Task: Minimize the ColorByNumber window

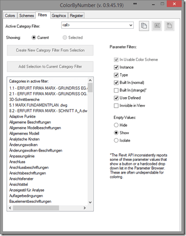Action: tap(153, 4)
